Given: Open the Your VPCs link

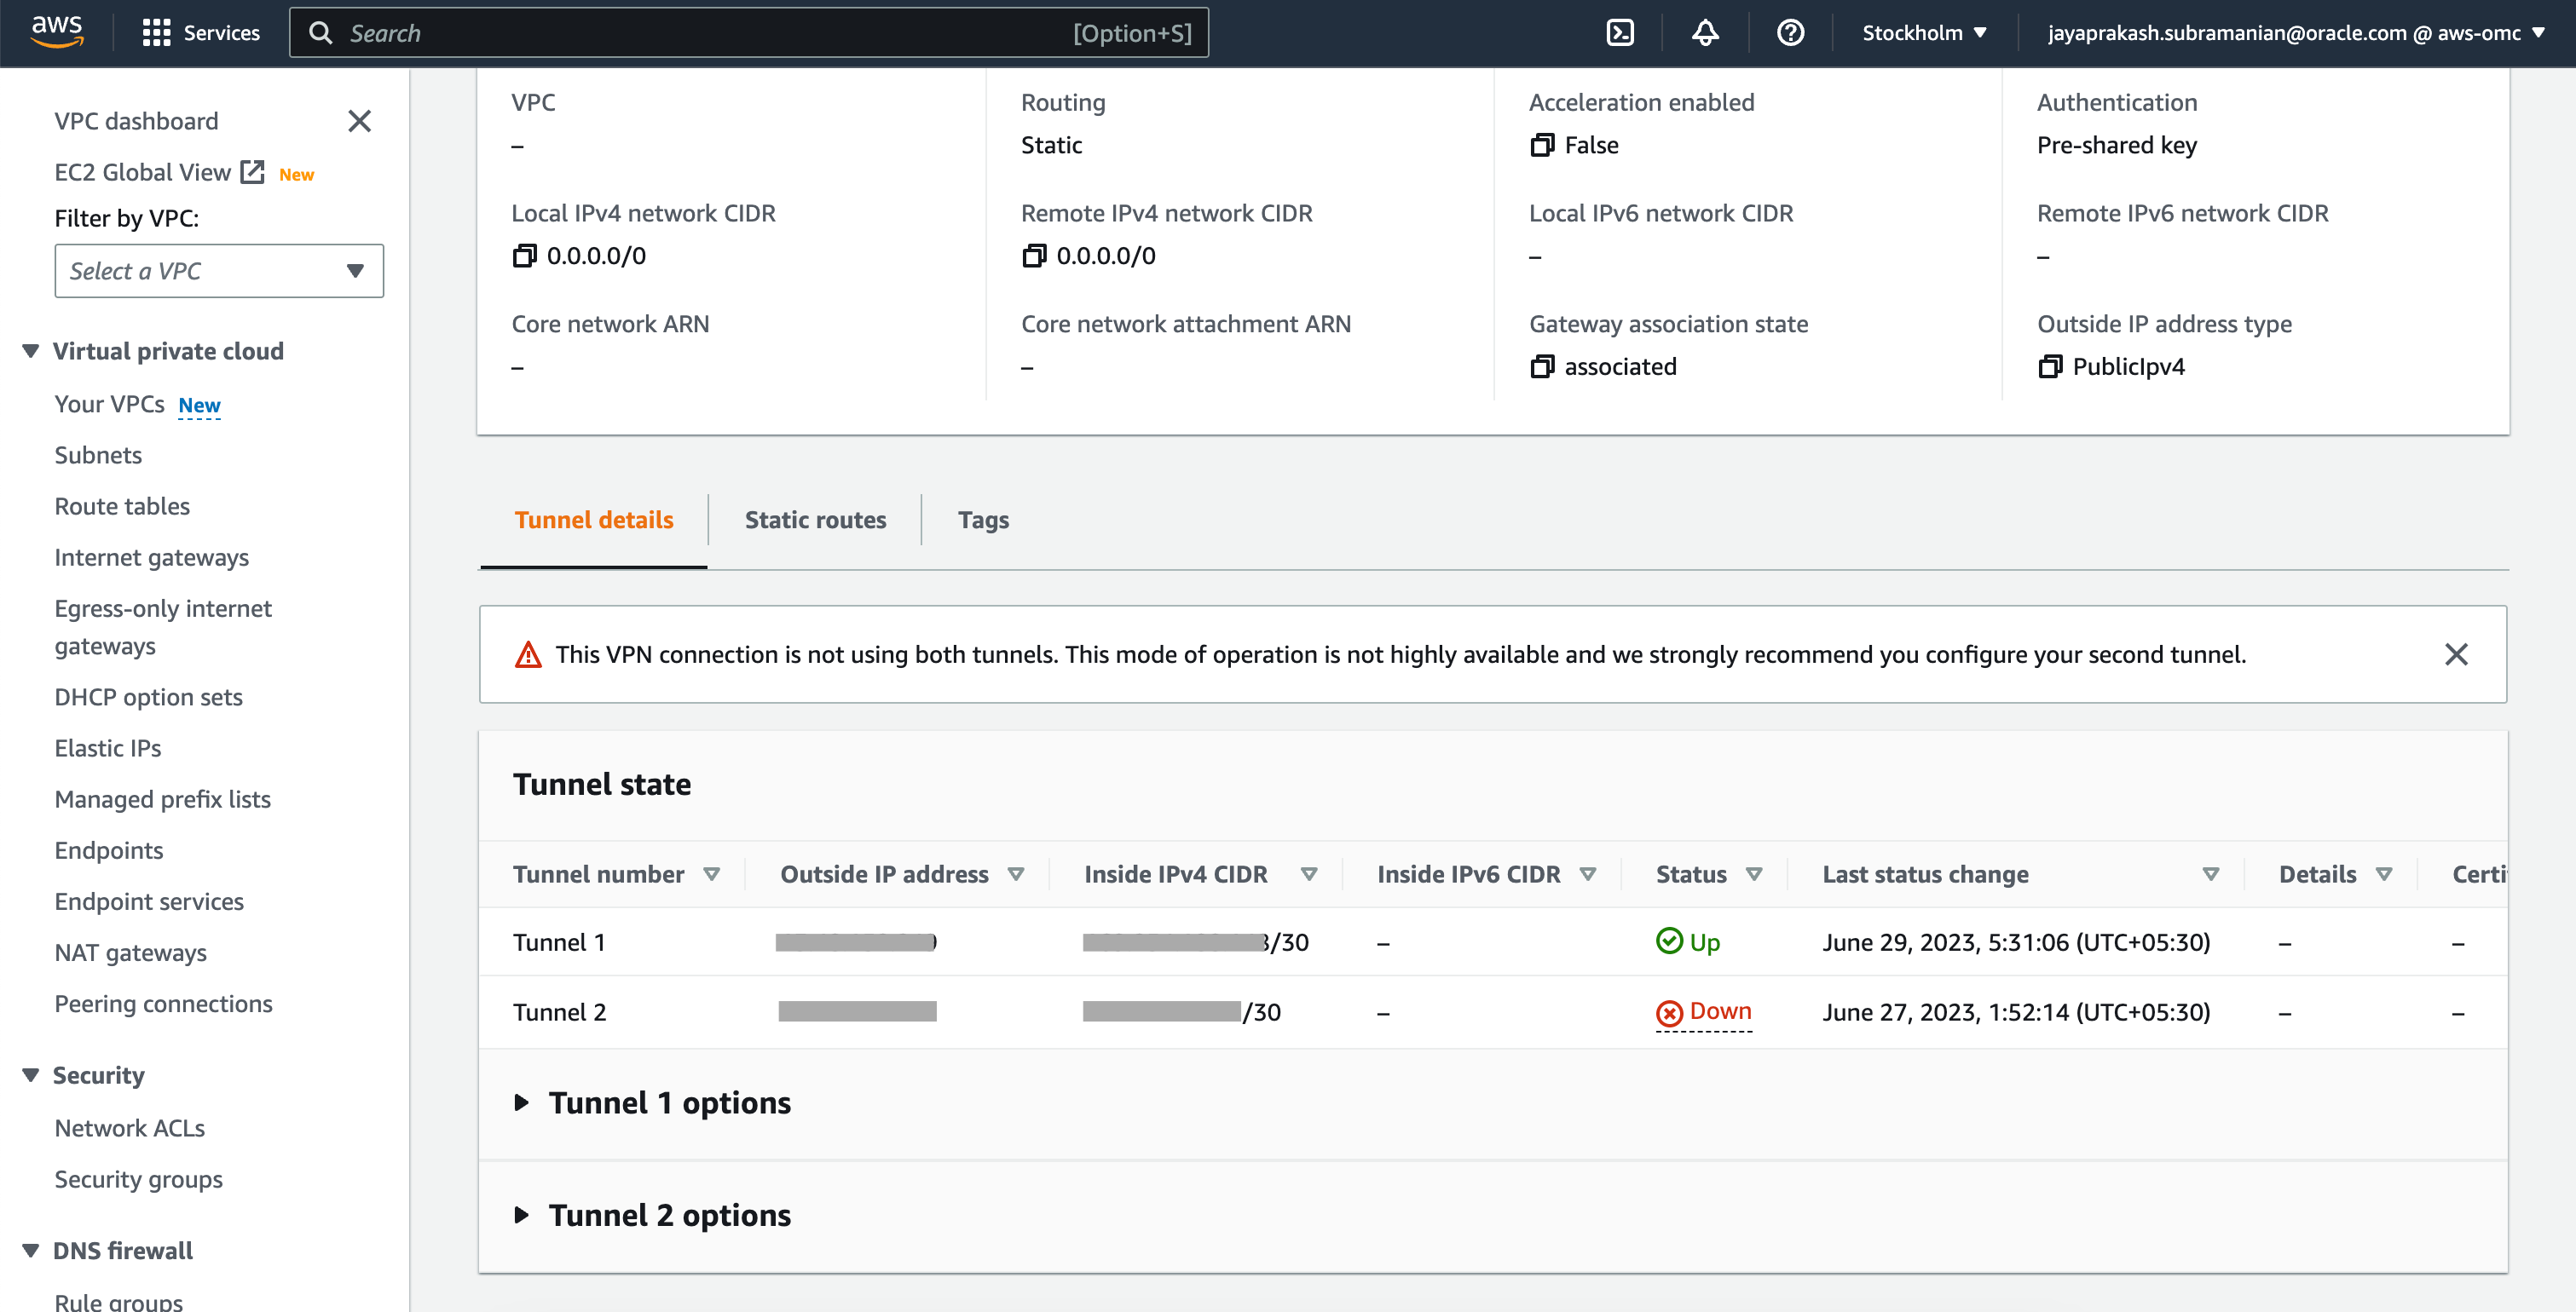Looking at the screenshot, I should [x=109, y=404].
